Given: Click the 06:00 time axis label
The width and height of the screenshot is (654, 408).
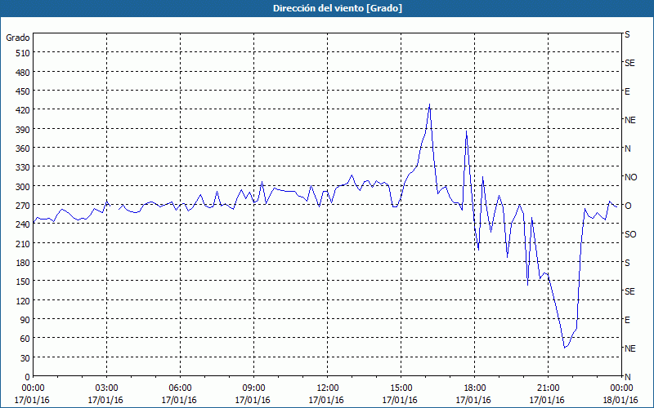Looking at the screenshot, I should [x=180, y=388].
